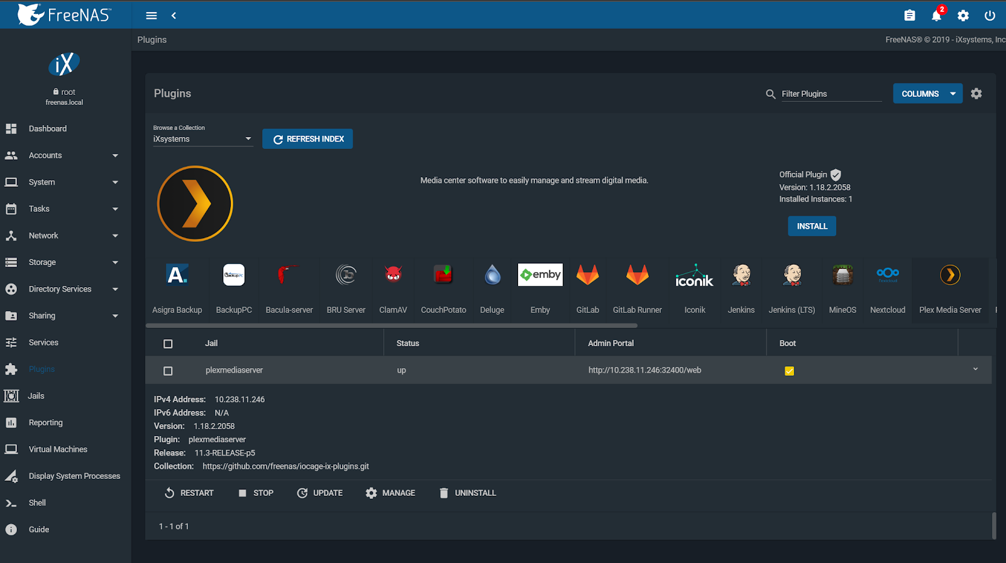Choose the GitLab Runner plugin icon

tap(637, 275)
